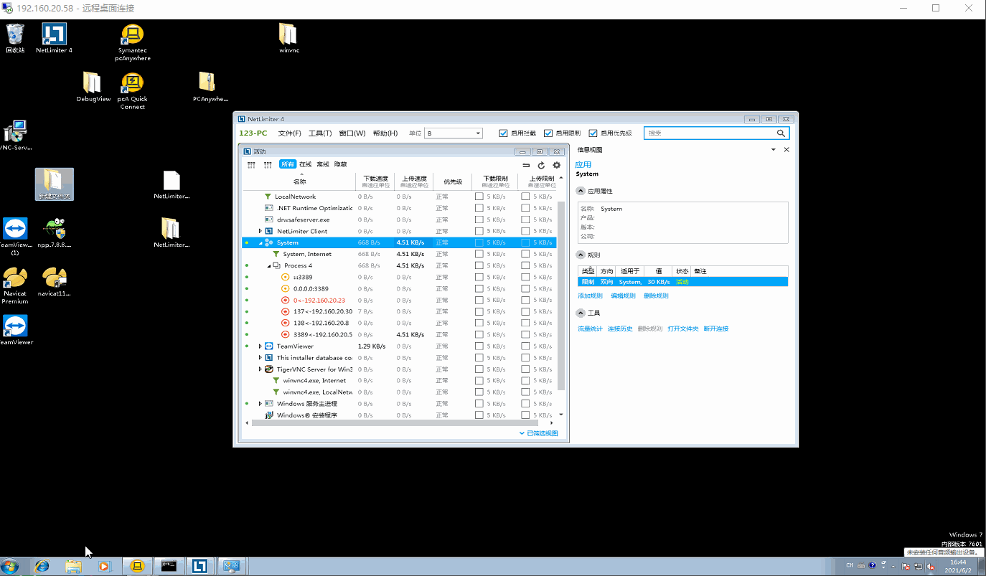
Task: Open the media player taskbar icon
Action: point(104,566)
